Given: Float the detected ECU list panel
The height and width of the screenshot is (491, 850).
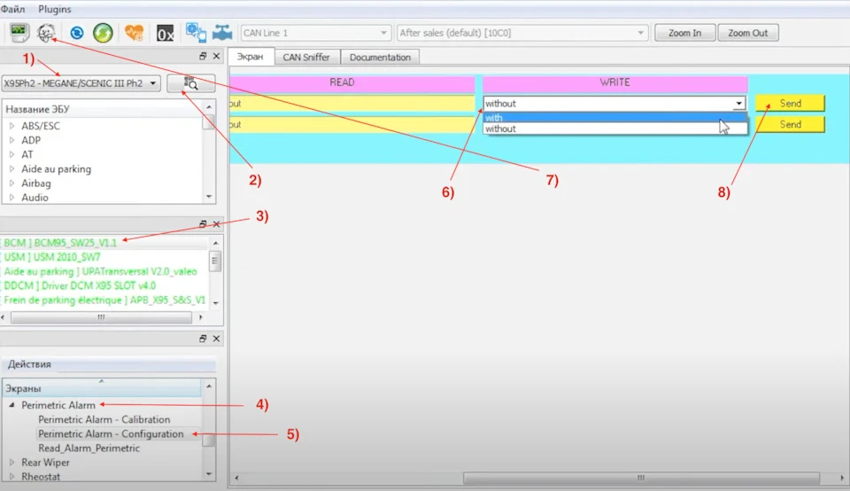Looking at the screenshot, I should (203, 223).
